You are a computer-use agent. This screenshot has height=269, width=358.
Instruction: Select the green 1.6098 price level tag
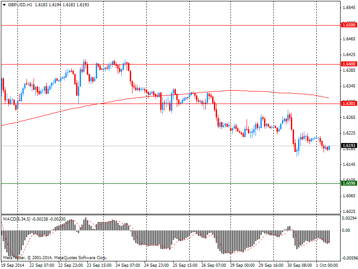[x=349, y=183]
